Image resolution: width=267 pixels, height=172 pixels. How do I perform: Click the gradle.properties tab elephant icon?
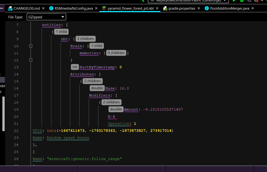point(164,9)
